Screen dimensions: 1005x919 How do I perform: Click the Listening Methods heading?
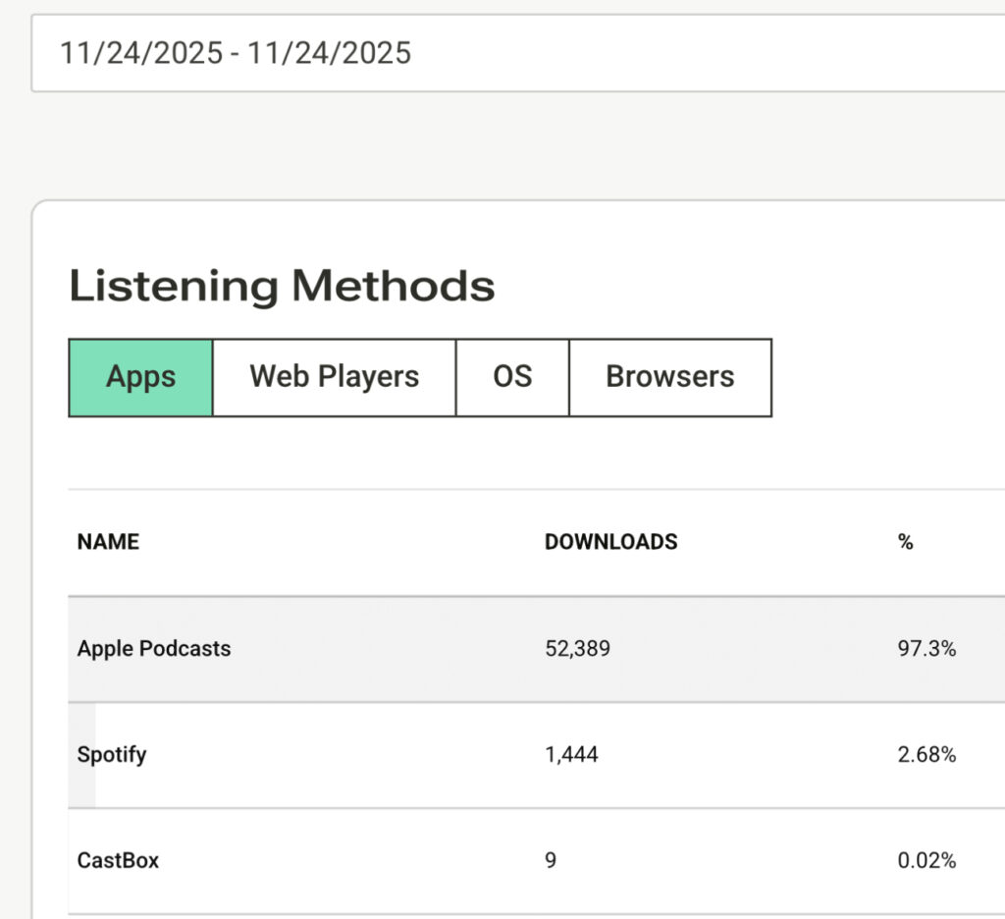282,286
